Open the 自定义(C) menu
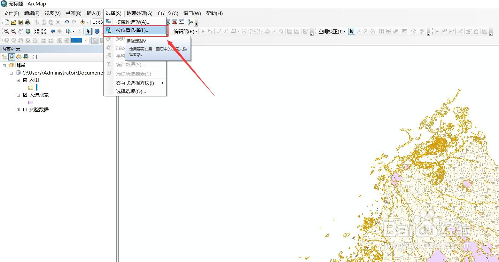Viewport: 499px width, 262px height. (x=168, y=13)
